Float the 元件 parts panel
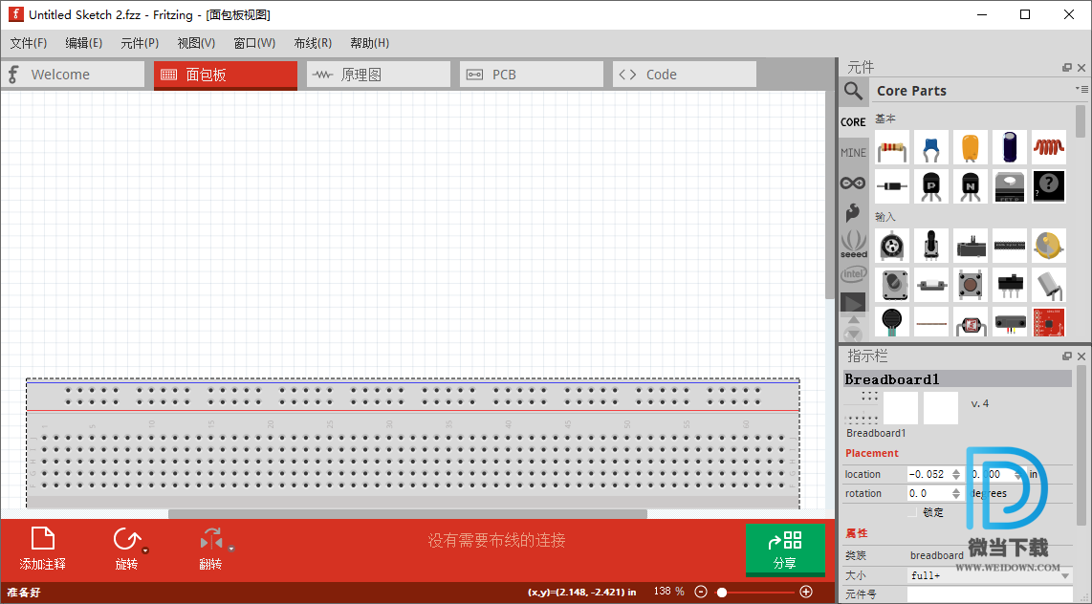Viewport: 1092px width, 604px height. click(1067, 68)
